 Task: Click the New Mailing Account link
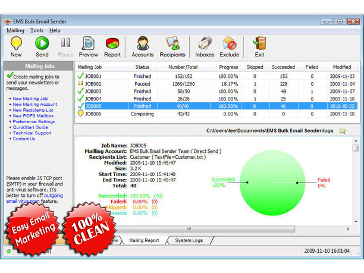pyautogui.click(x=35, y=105)
